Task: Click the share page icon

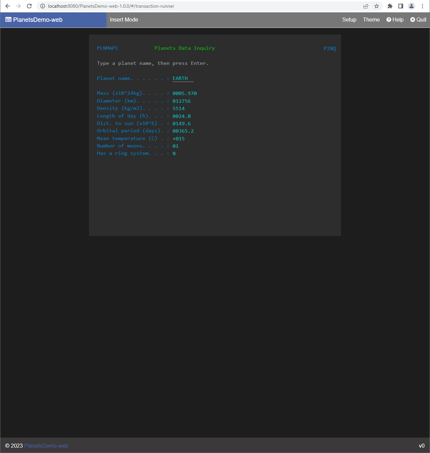Action: (x=366, y=6)
